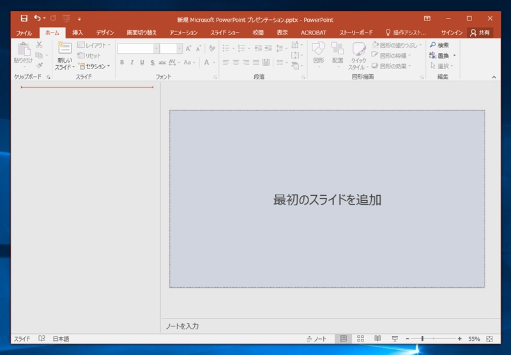Click the Redo icon in title bar
The height and width of the screenshot is (355, 511).
click(x=53, y=19)
